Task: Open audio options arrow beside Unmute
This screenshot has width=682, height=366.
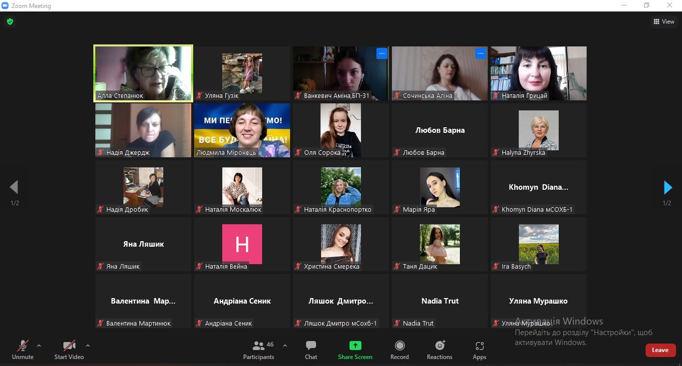Action: point(39,345)
